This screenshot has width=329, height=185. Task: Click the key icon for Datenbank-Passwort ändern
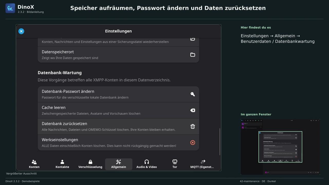click(x=193, y=94)
